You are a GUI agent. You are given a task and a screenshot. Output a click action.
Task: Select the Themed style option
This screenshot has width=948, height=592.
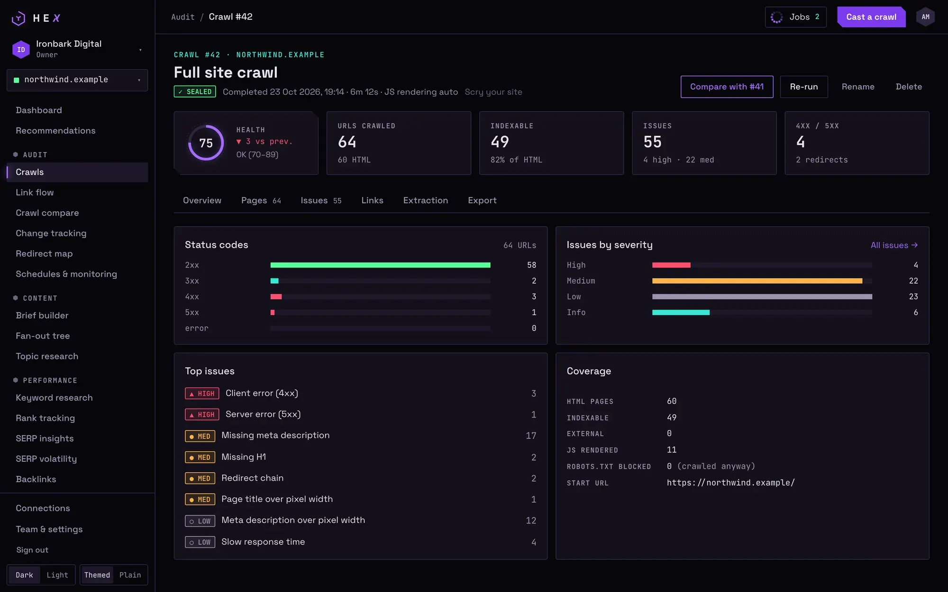[x=97, y=575]
